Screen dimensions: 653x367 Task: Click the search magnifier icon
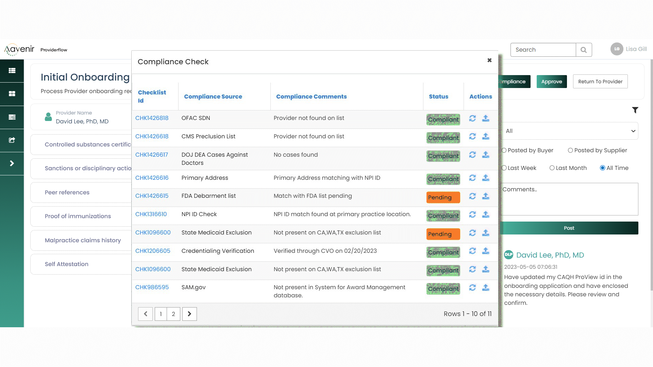pos(584,50)
